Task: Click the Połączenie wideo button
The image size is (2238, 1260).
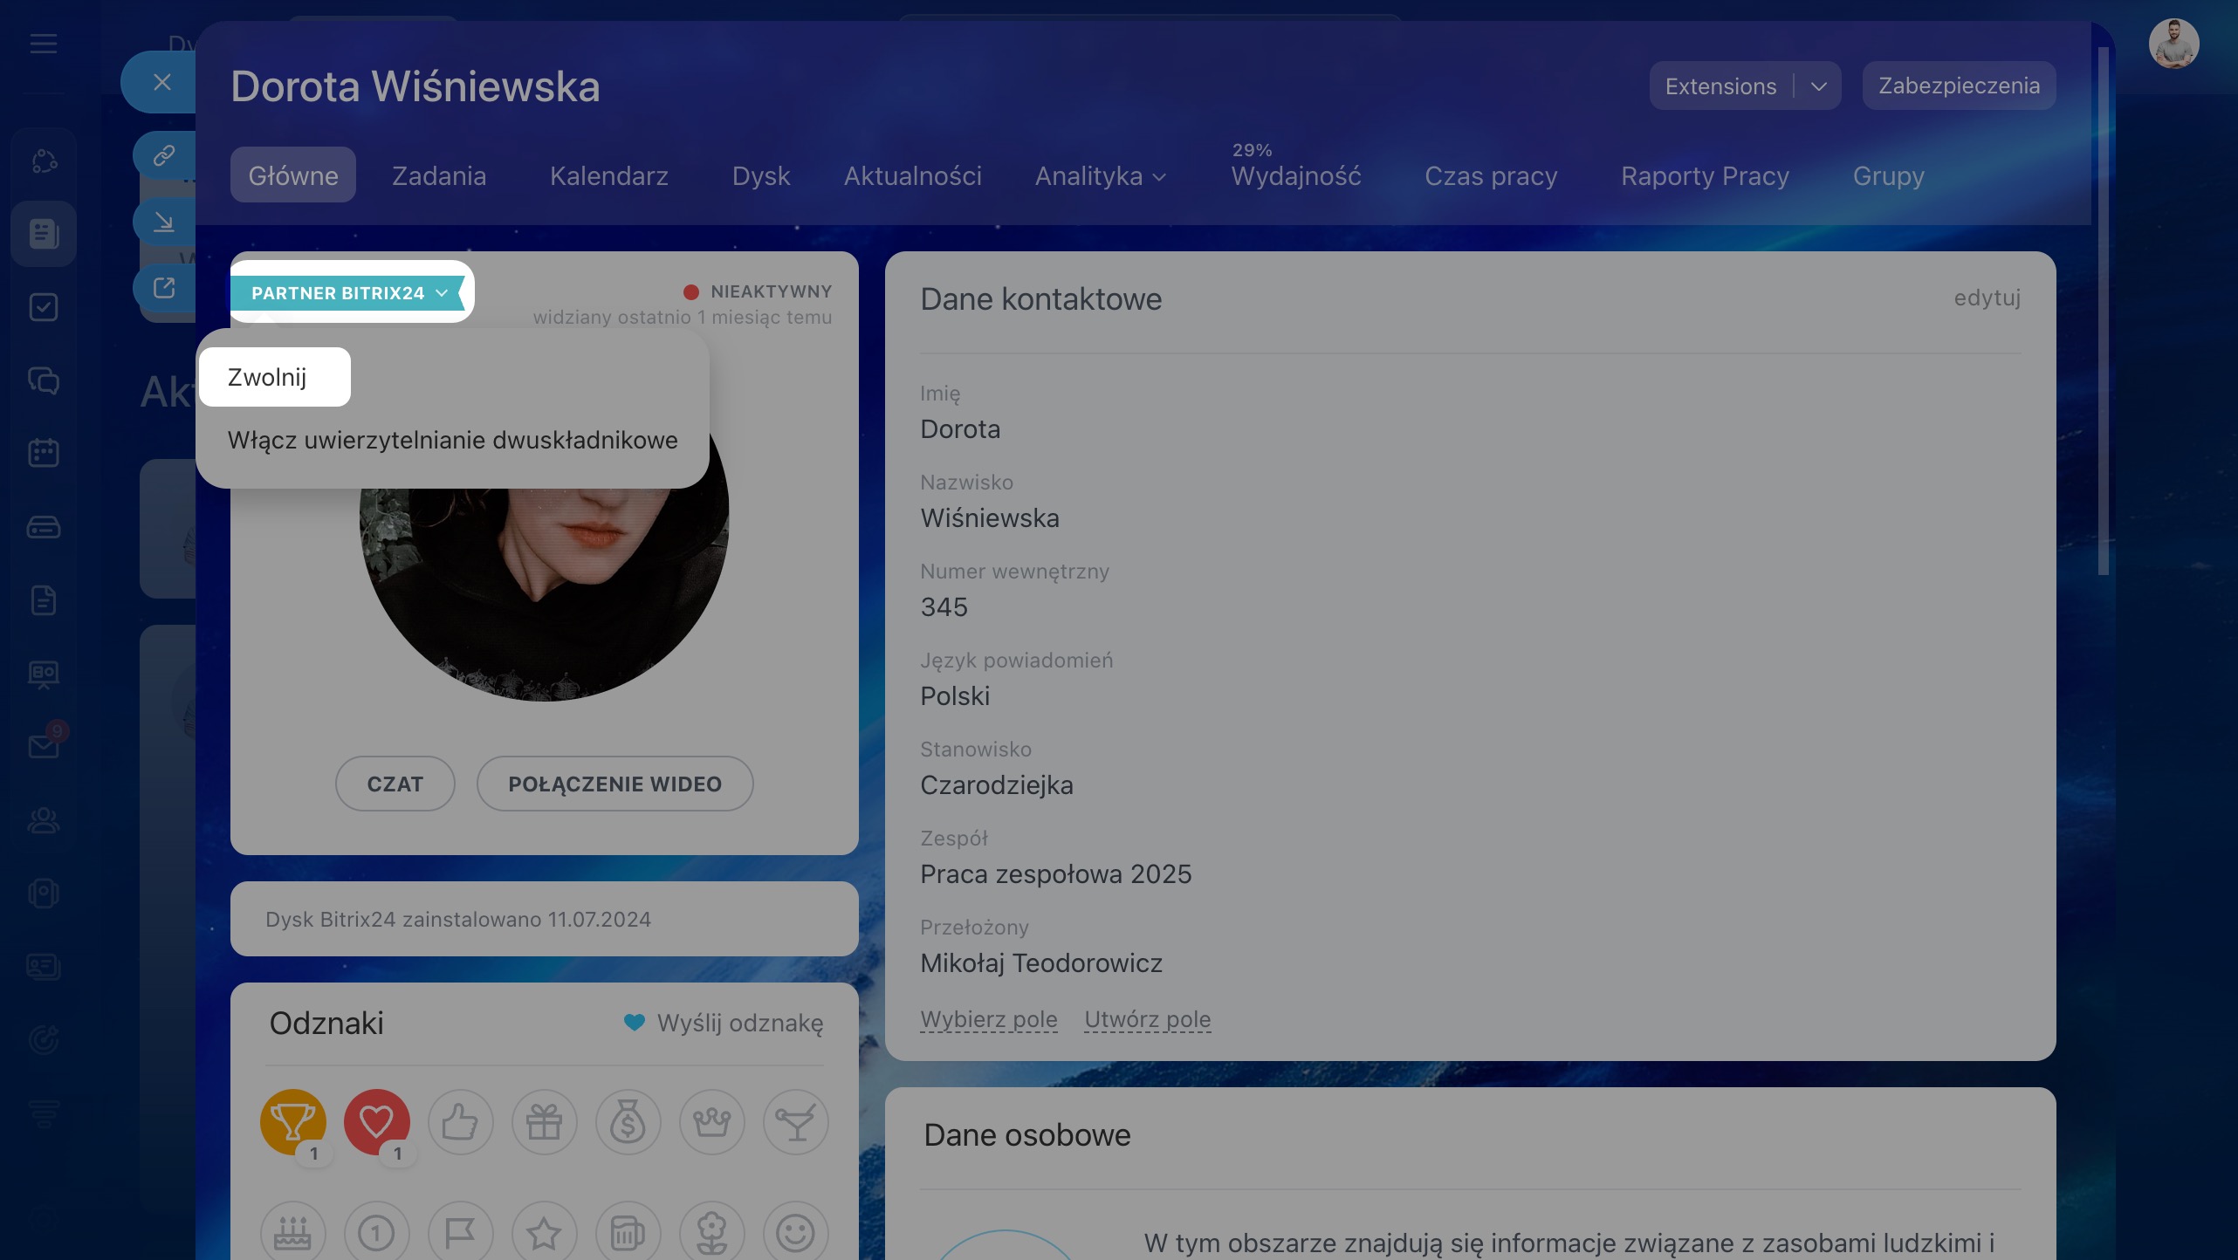Action: (x=614, y=784)
